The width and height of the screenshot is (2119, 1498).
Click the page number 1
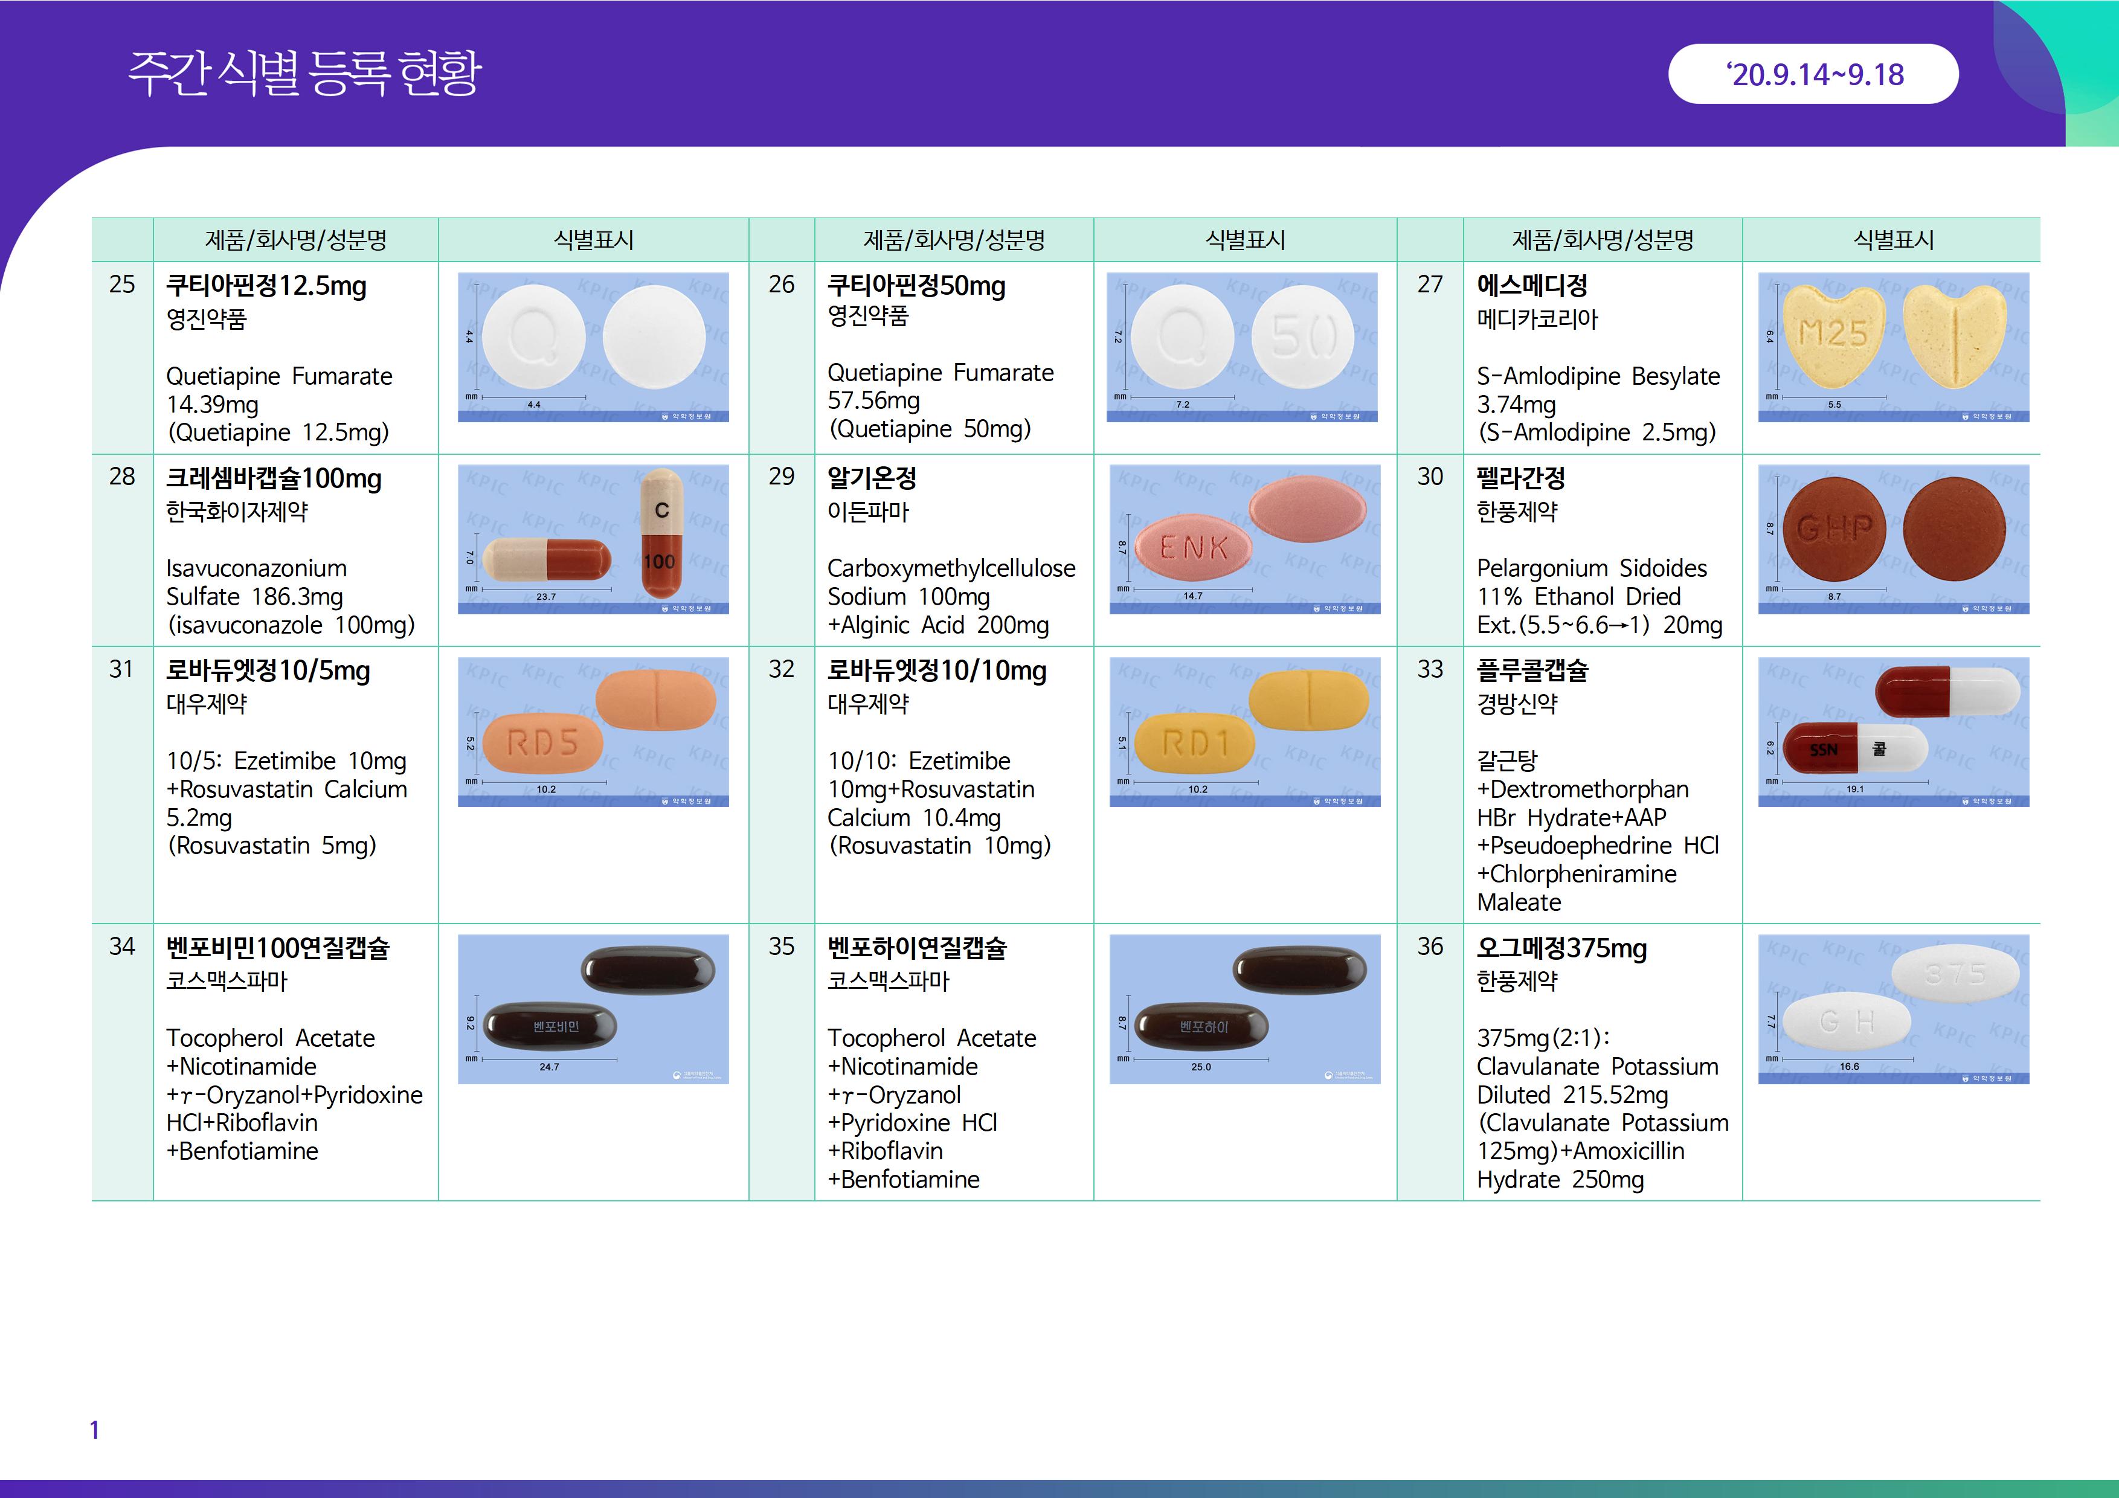[x=94, y=1430]
